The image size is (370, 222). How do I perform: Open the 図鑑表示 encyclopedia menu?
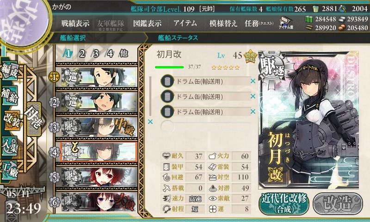point(147,23)
